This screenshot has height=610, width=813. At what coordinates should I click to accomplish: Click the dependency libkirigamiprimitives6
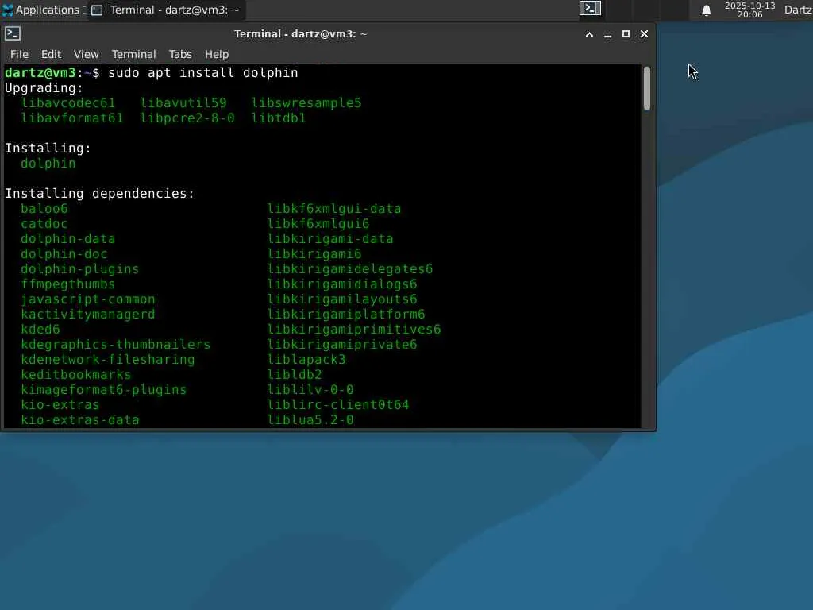[354, 329]
